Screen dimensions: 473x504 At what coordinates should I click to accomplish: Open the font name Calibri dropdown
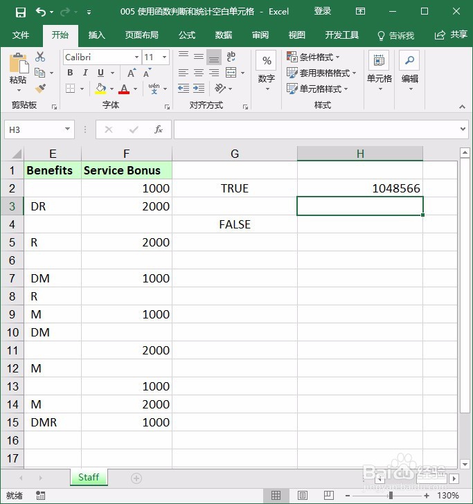click(x=136, y=57)
